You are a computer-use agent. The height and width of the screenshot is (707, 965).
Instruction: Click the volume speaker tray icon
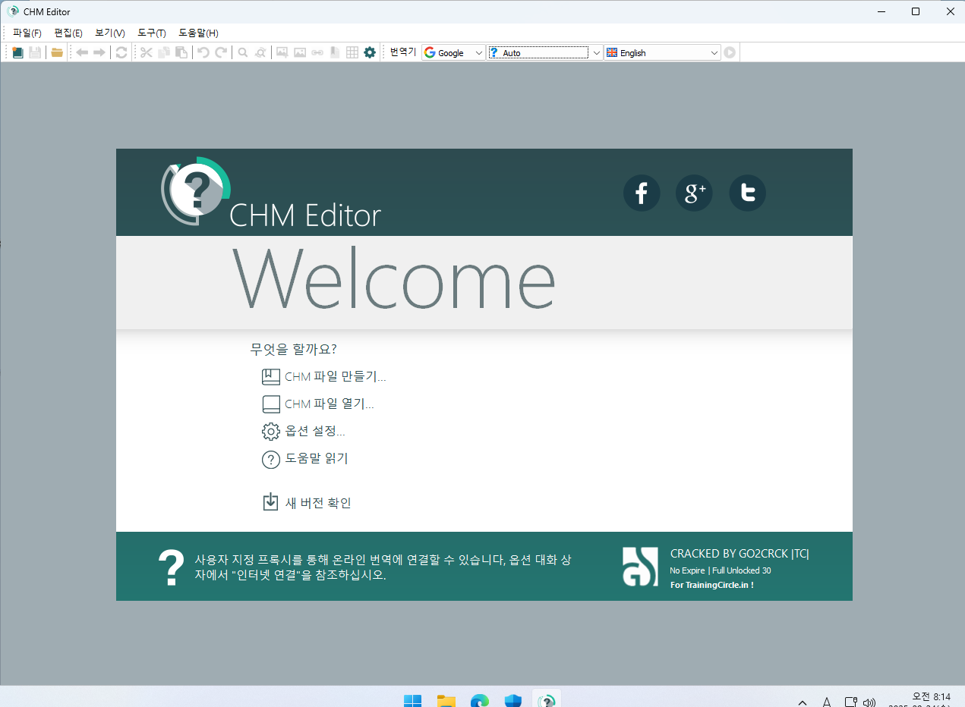click(870, 702)
